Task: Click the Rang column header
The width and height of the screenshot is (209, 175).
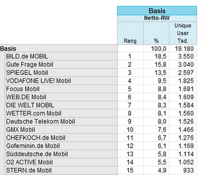Action: click(x=130, y=33)
